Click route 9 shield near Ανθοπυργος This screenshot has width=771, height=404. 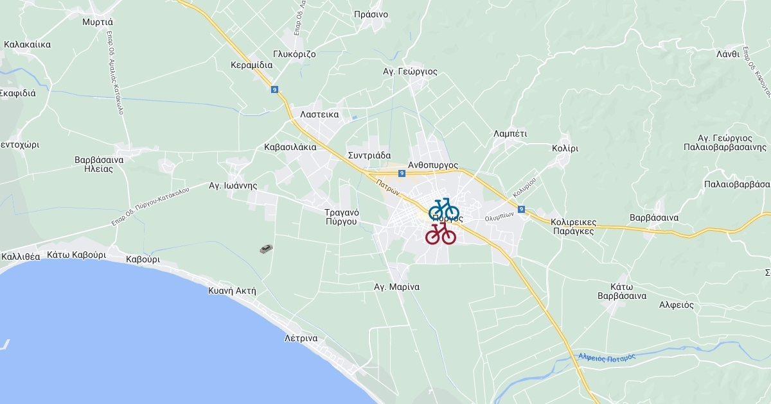(402, 173)
